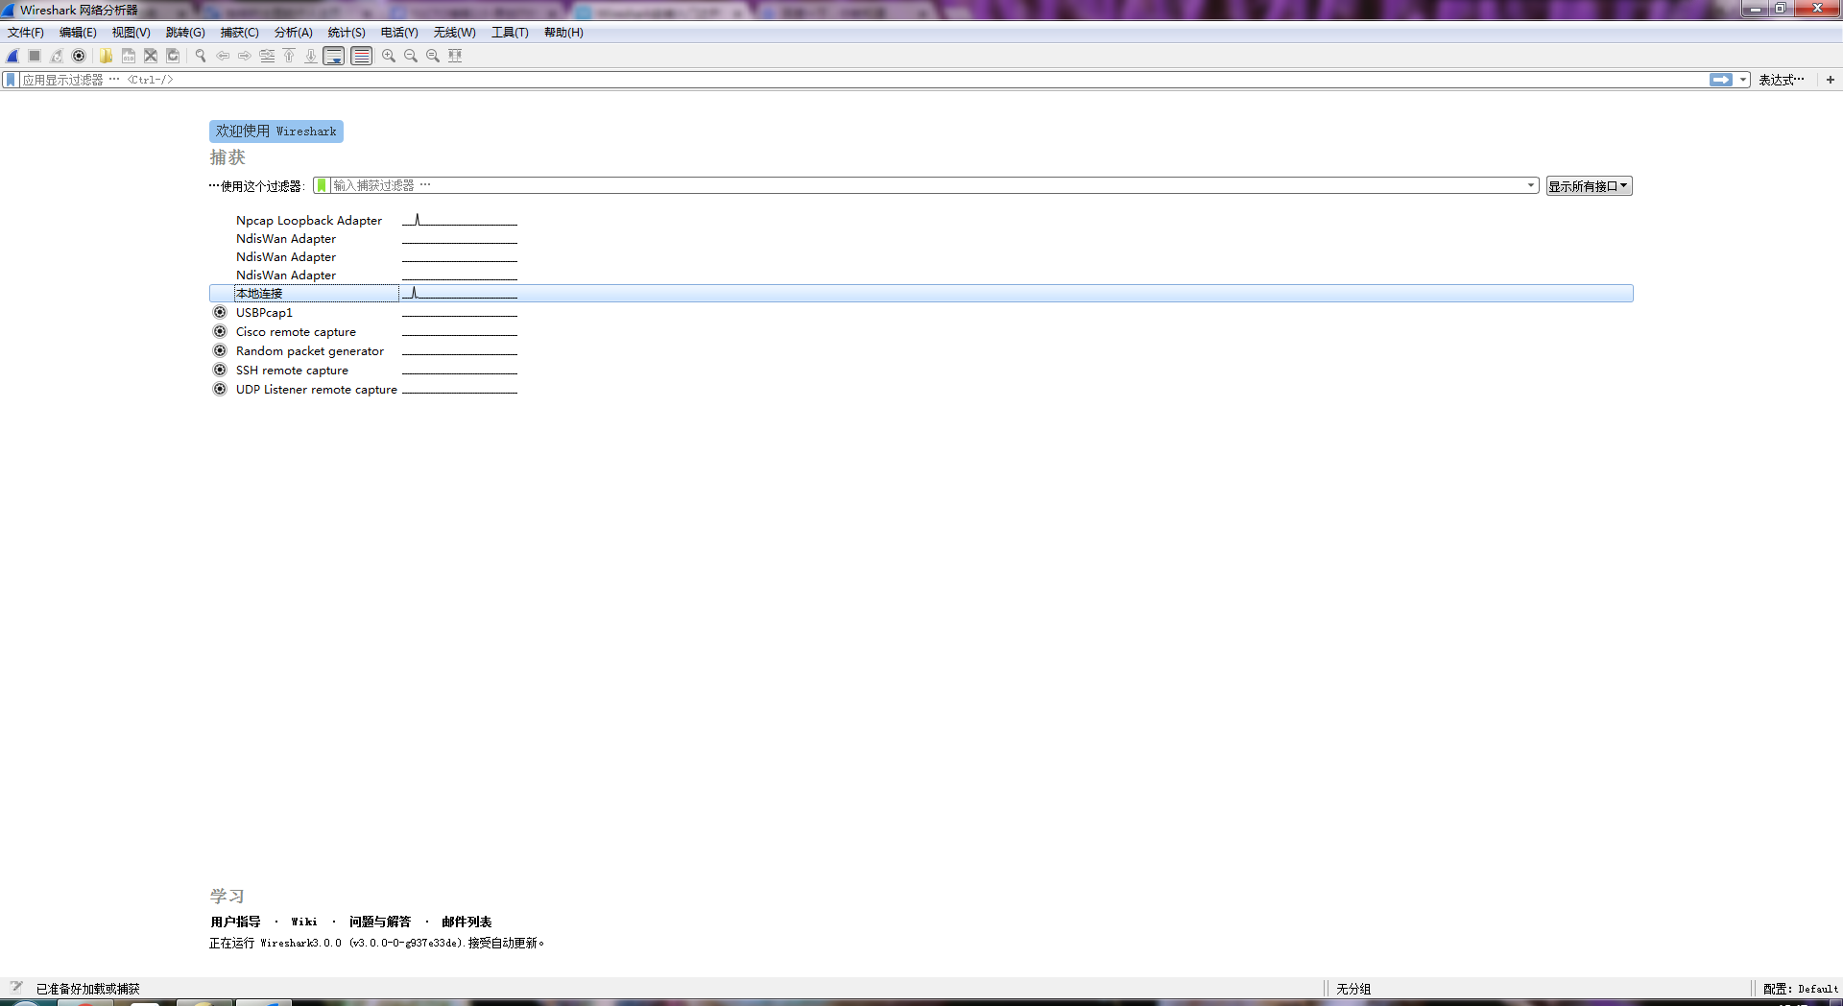Click the 欢迎使用 Wireshark banner
Screen dimensions: 1843x1006
276,132
